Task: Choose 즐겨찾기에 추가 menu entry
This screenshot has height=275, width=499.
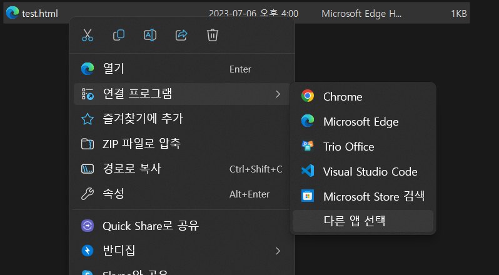Action: (x=182, y=119)
